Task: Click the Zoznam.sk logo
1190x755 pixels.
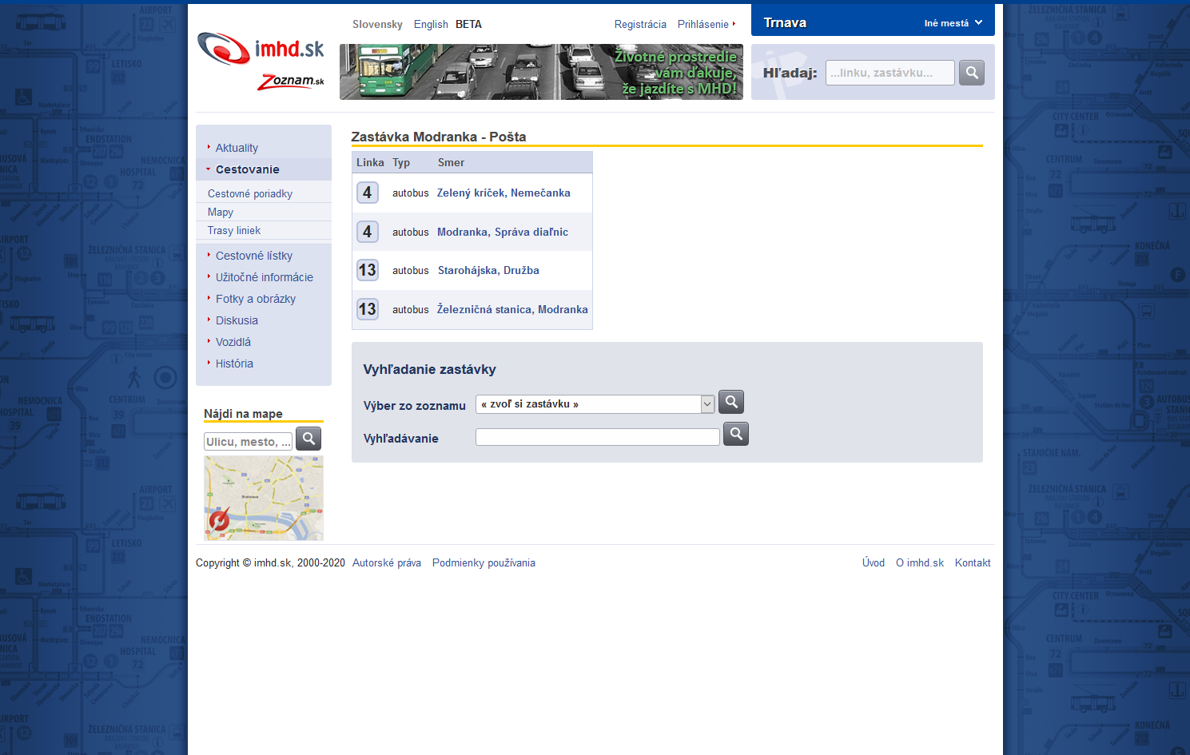Action: pos(291,81)
